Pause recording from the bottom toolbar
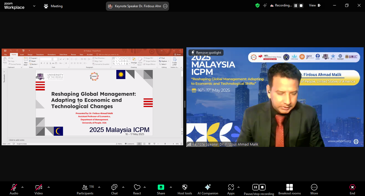The height and width of the screenshot is (196, 365). [x=256, y=187]
